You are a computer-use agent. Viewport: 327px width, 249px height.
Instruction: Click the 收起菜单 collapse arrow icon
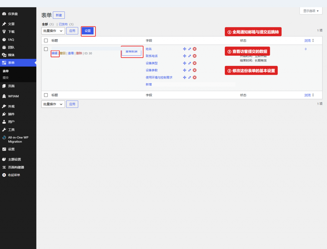(4, 175)
